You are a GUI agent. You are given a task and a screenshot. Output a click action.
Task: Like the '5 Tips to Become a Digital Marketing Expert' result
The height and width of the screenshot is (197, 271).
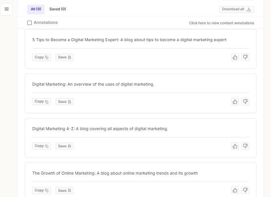(235, 57)
